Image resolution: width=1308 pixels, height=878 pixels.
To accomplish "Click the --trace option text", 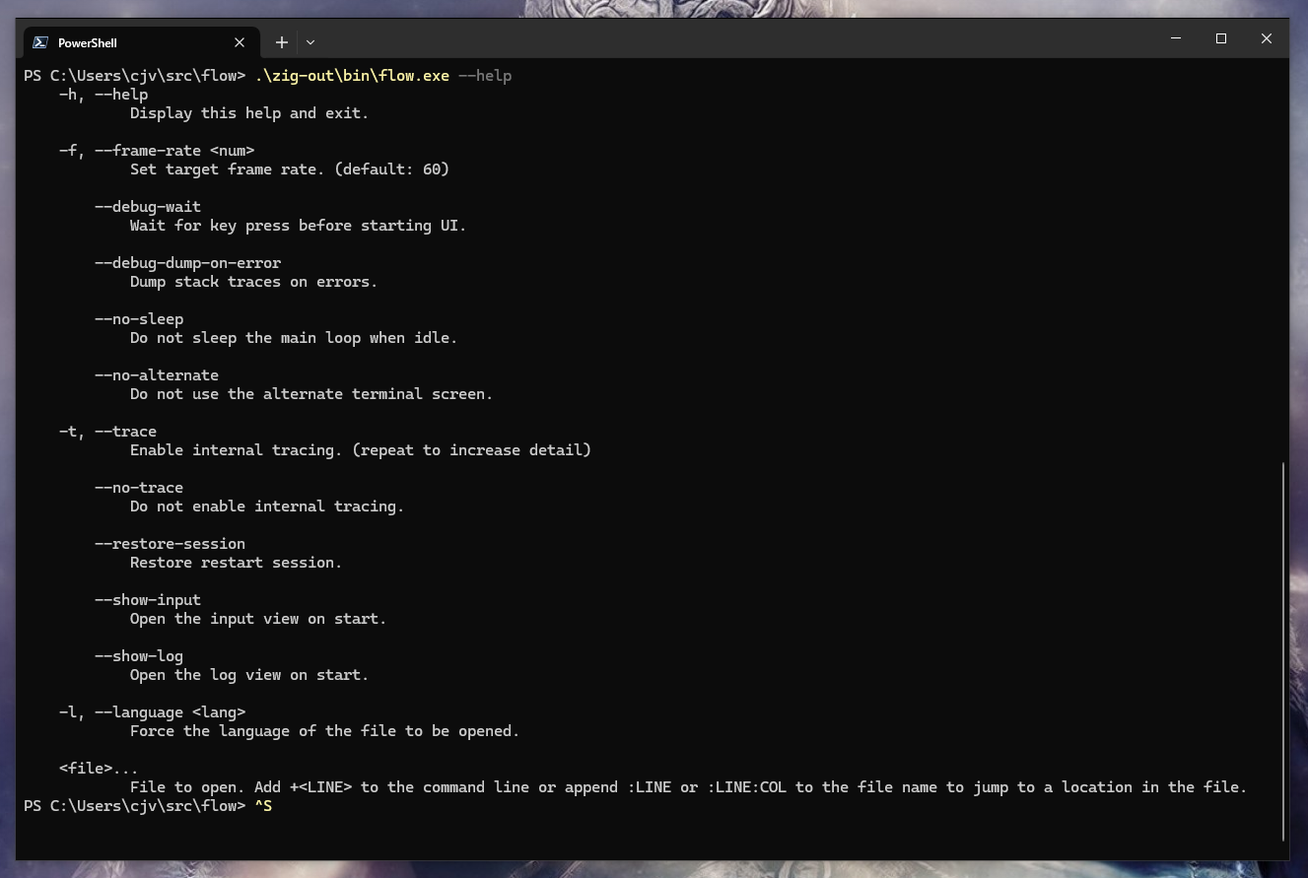I will [125, 432].
